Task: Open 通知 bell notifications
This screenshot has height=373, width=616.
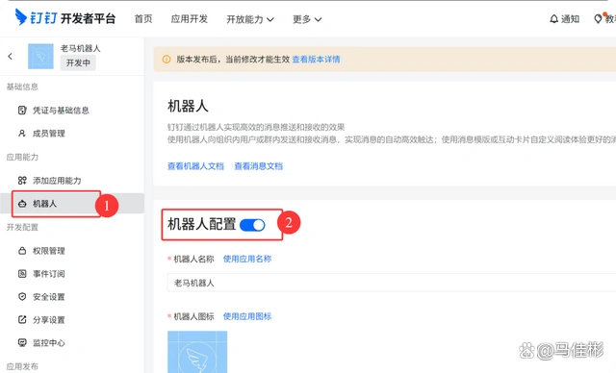Action: pos(565,19)
